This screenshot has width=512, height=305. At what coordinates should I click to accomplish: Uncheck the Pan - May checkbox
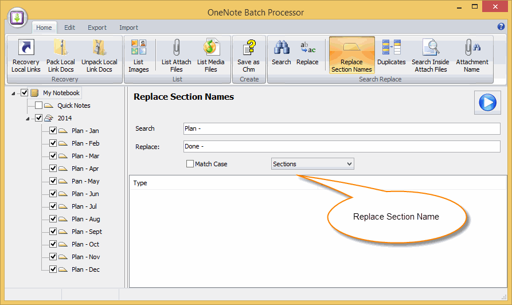coord(53,181)
